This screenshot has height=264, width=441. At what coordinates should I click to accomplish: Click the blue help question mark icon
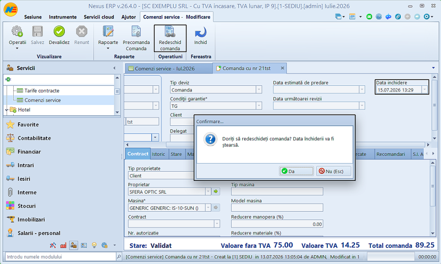[379, 17]
